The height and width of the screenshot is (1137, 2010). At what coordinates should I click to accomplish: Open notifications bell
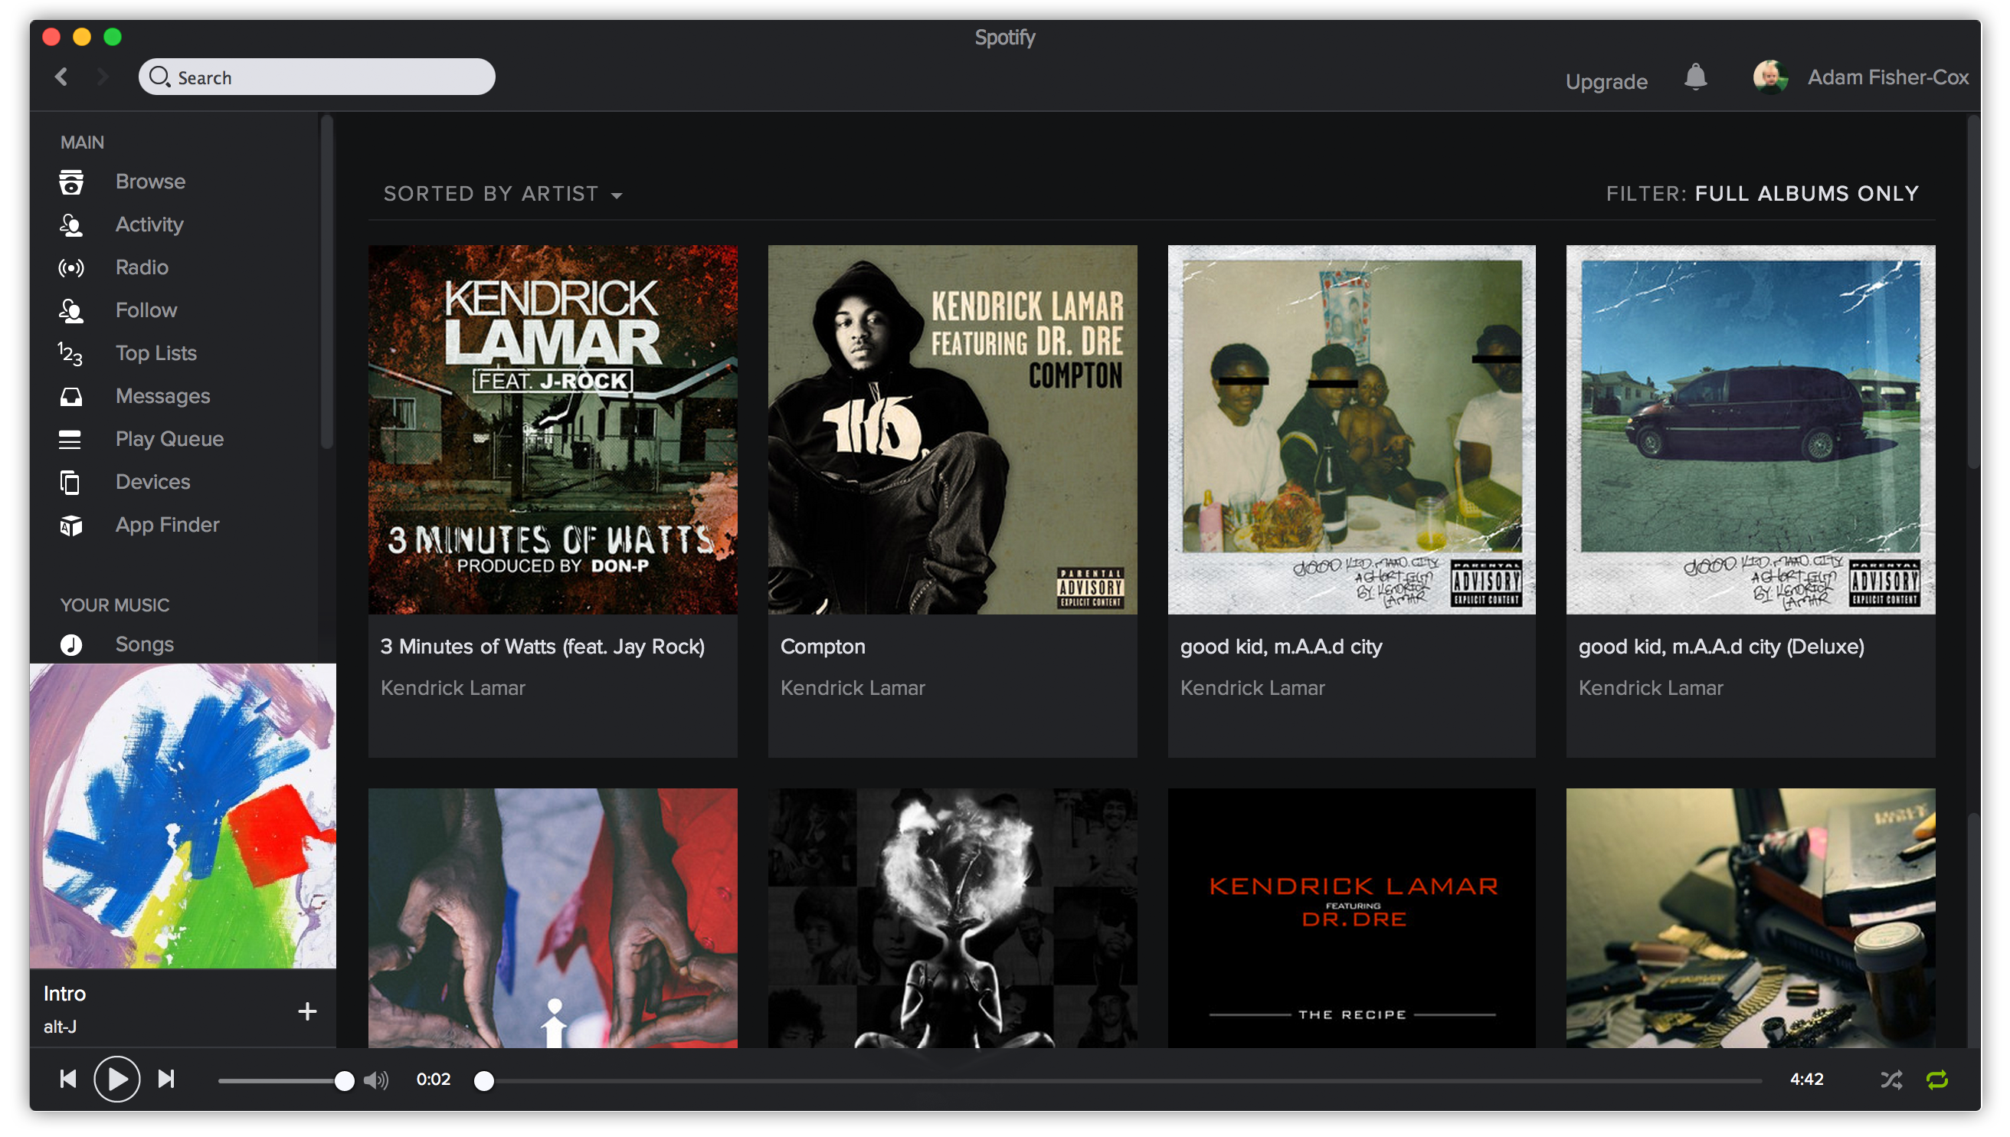click(x=1694, y=77)
